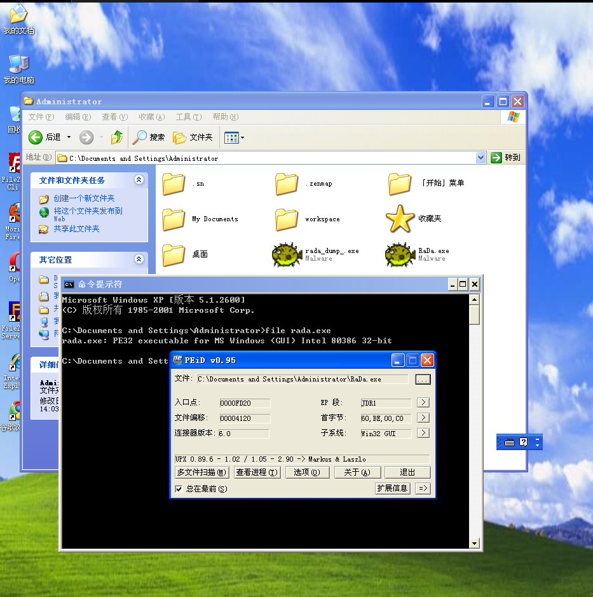The width and height of the screenshot is (593, 597).
Task: Open the back button history dropdown
Action: [69, 137]
